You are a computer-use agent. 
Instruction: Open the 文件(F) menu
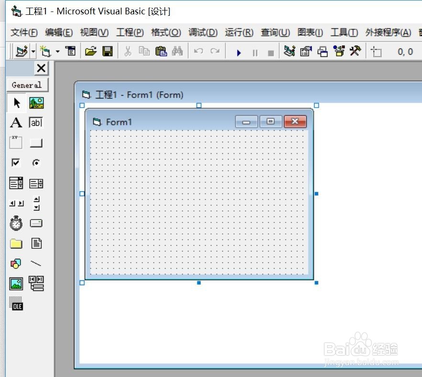click(24, 33)
